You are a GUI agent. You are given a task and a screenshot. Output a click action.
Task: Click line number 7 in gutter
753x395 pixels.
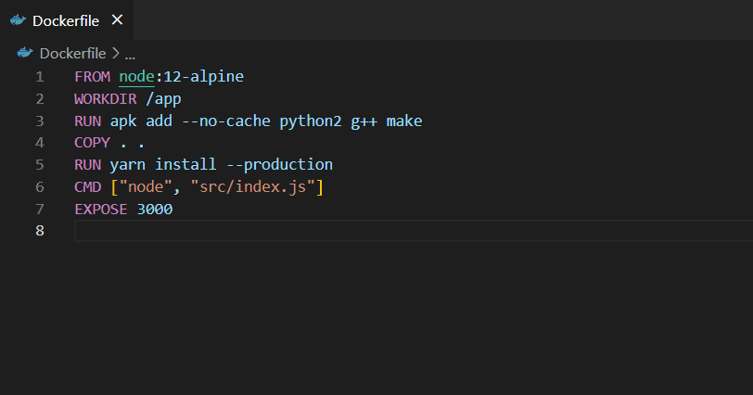click(39, 210)
